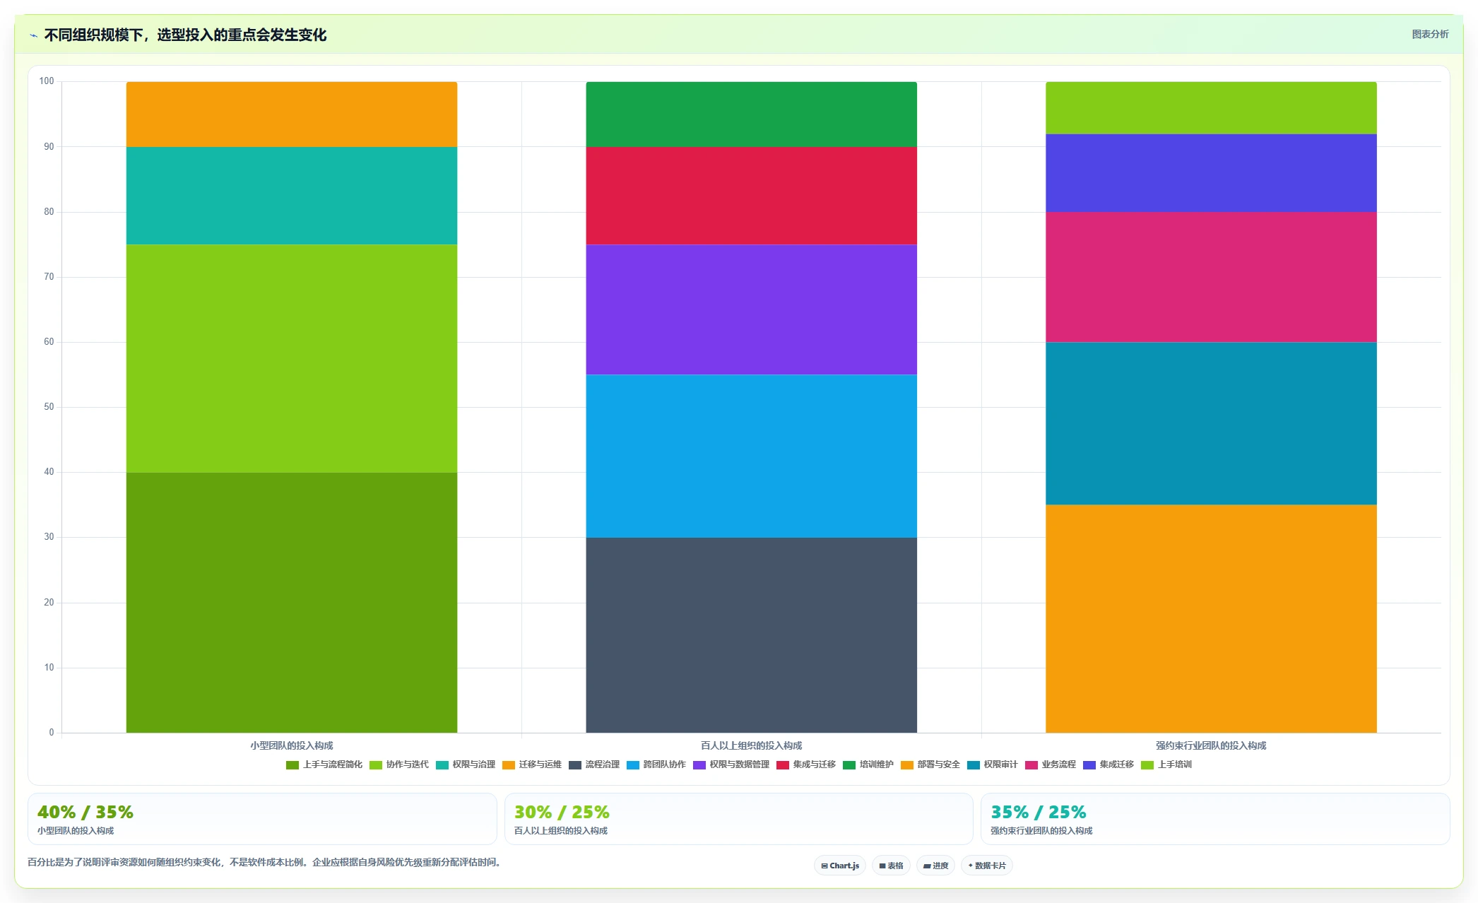
Task: Click the small icon before the chart title
Action: (x=34, y=35)
